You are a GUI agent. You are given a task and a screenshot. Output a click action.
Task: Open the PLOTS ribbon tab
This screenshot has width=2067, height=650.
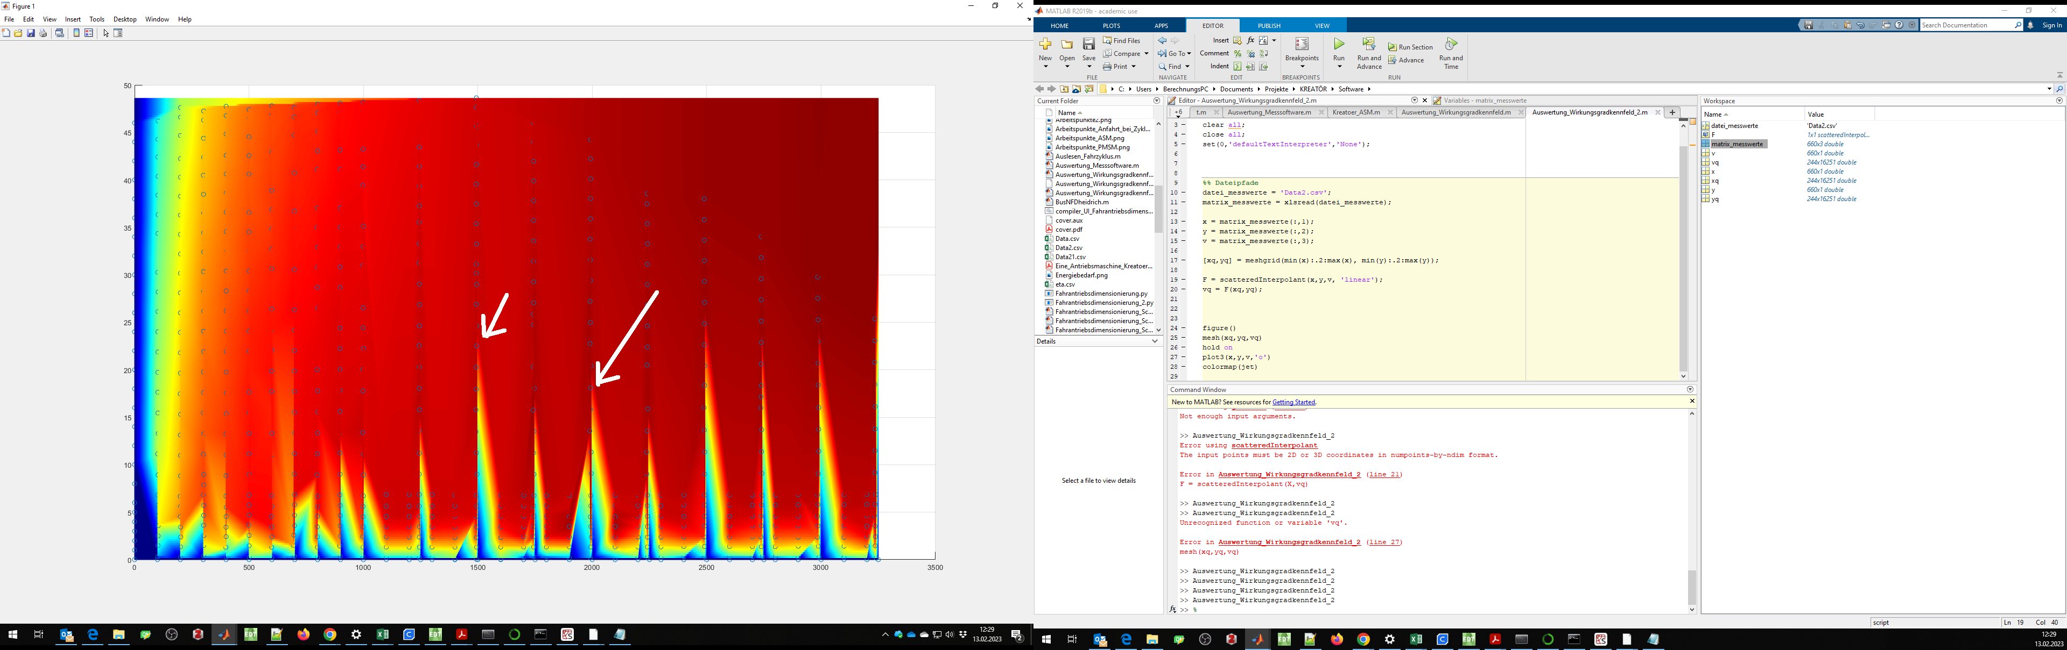pos(1112,26)
